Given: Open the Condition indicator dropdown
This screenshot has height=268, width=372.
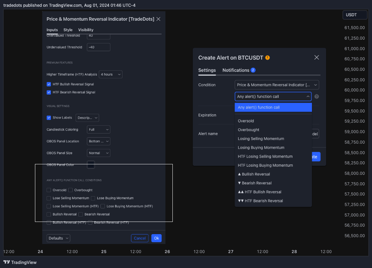Looking at the screenshot, I should tap(277, 85).
